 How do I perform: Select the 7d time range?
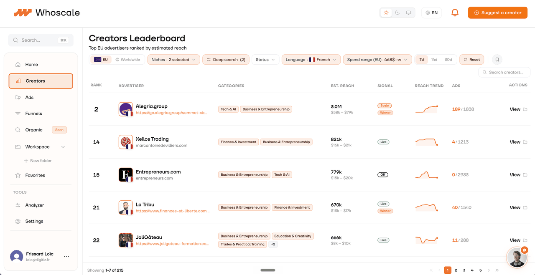[422, 60]
